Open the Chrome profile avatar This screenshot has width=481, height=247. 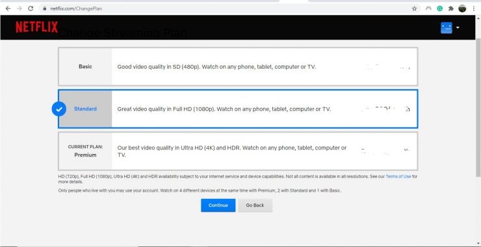tap(462, 8)
